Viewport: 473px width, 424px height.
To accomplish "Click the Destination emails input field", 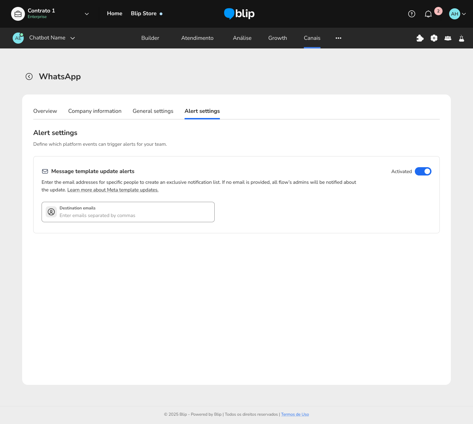I will point(135,215).
